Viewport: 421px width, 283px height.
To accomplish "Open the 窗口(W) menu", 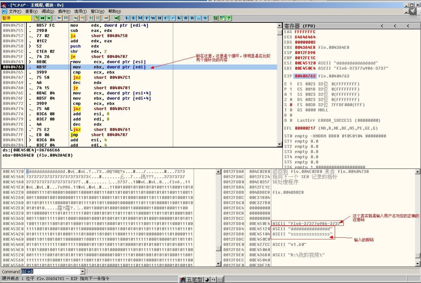I will pyautogui.click(x=98, y=11).
